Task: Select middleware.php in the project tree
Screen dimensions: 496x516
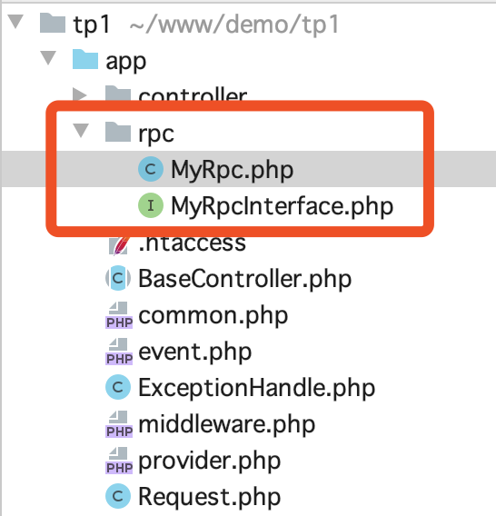Action: pyautogui.click(x=227, y=424)
